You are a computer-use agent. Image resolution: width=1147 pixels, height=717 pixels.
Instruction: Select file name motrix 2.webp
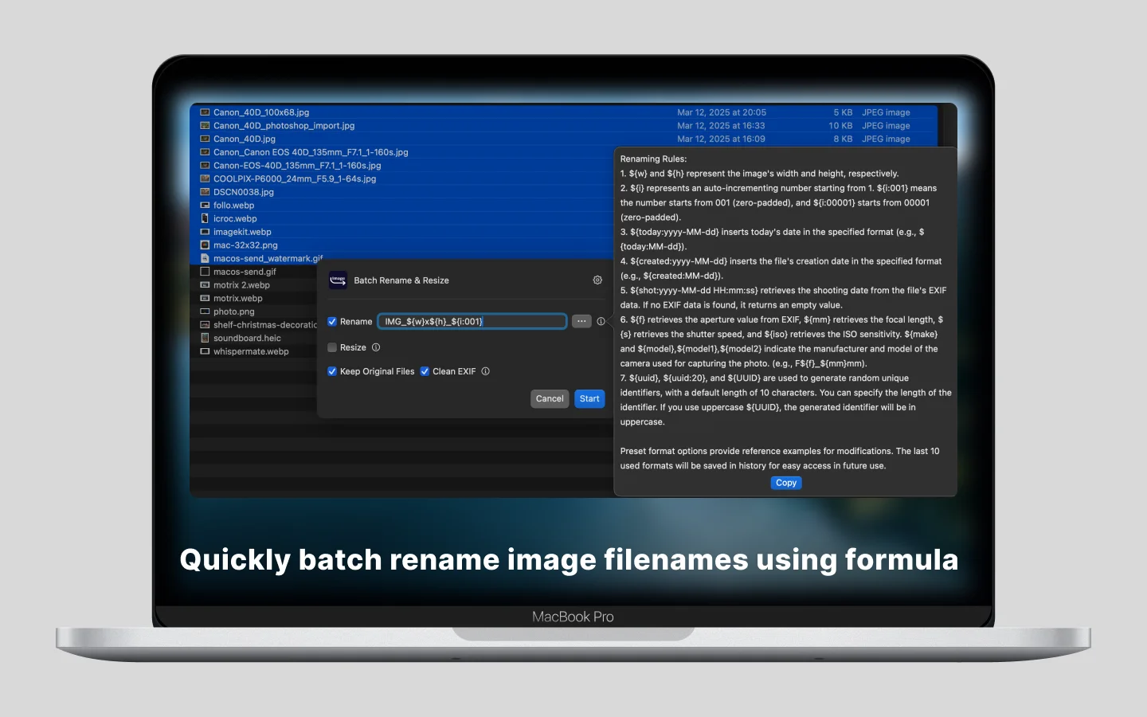point(241,285)
